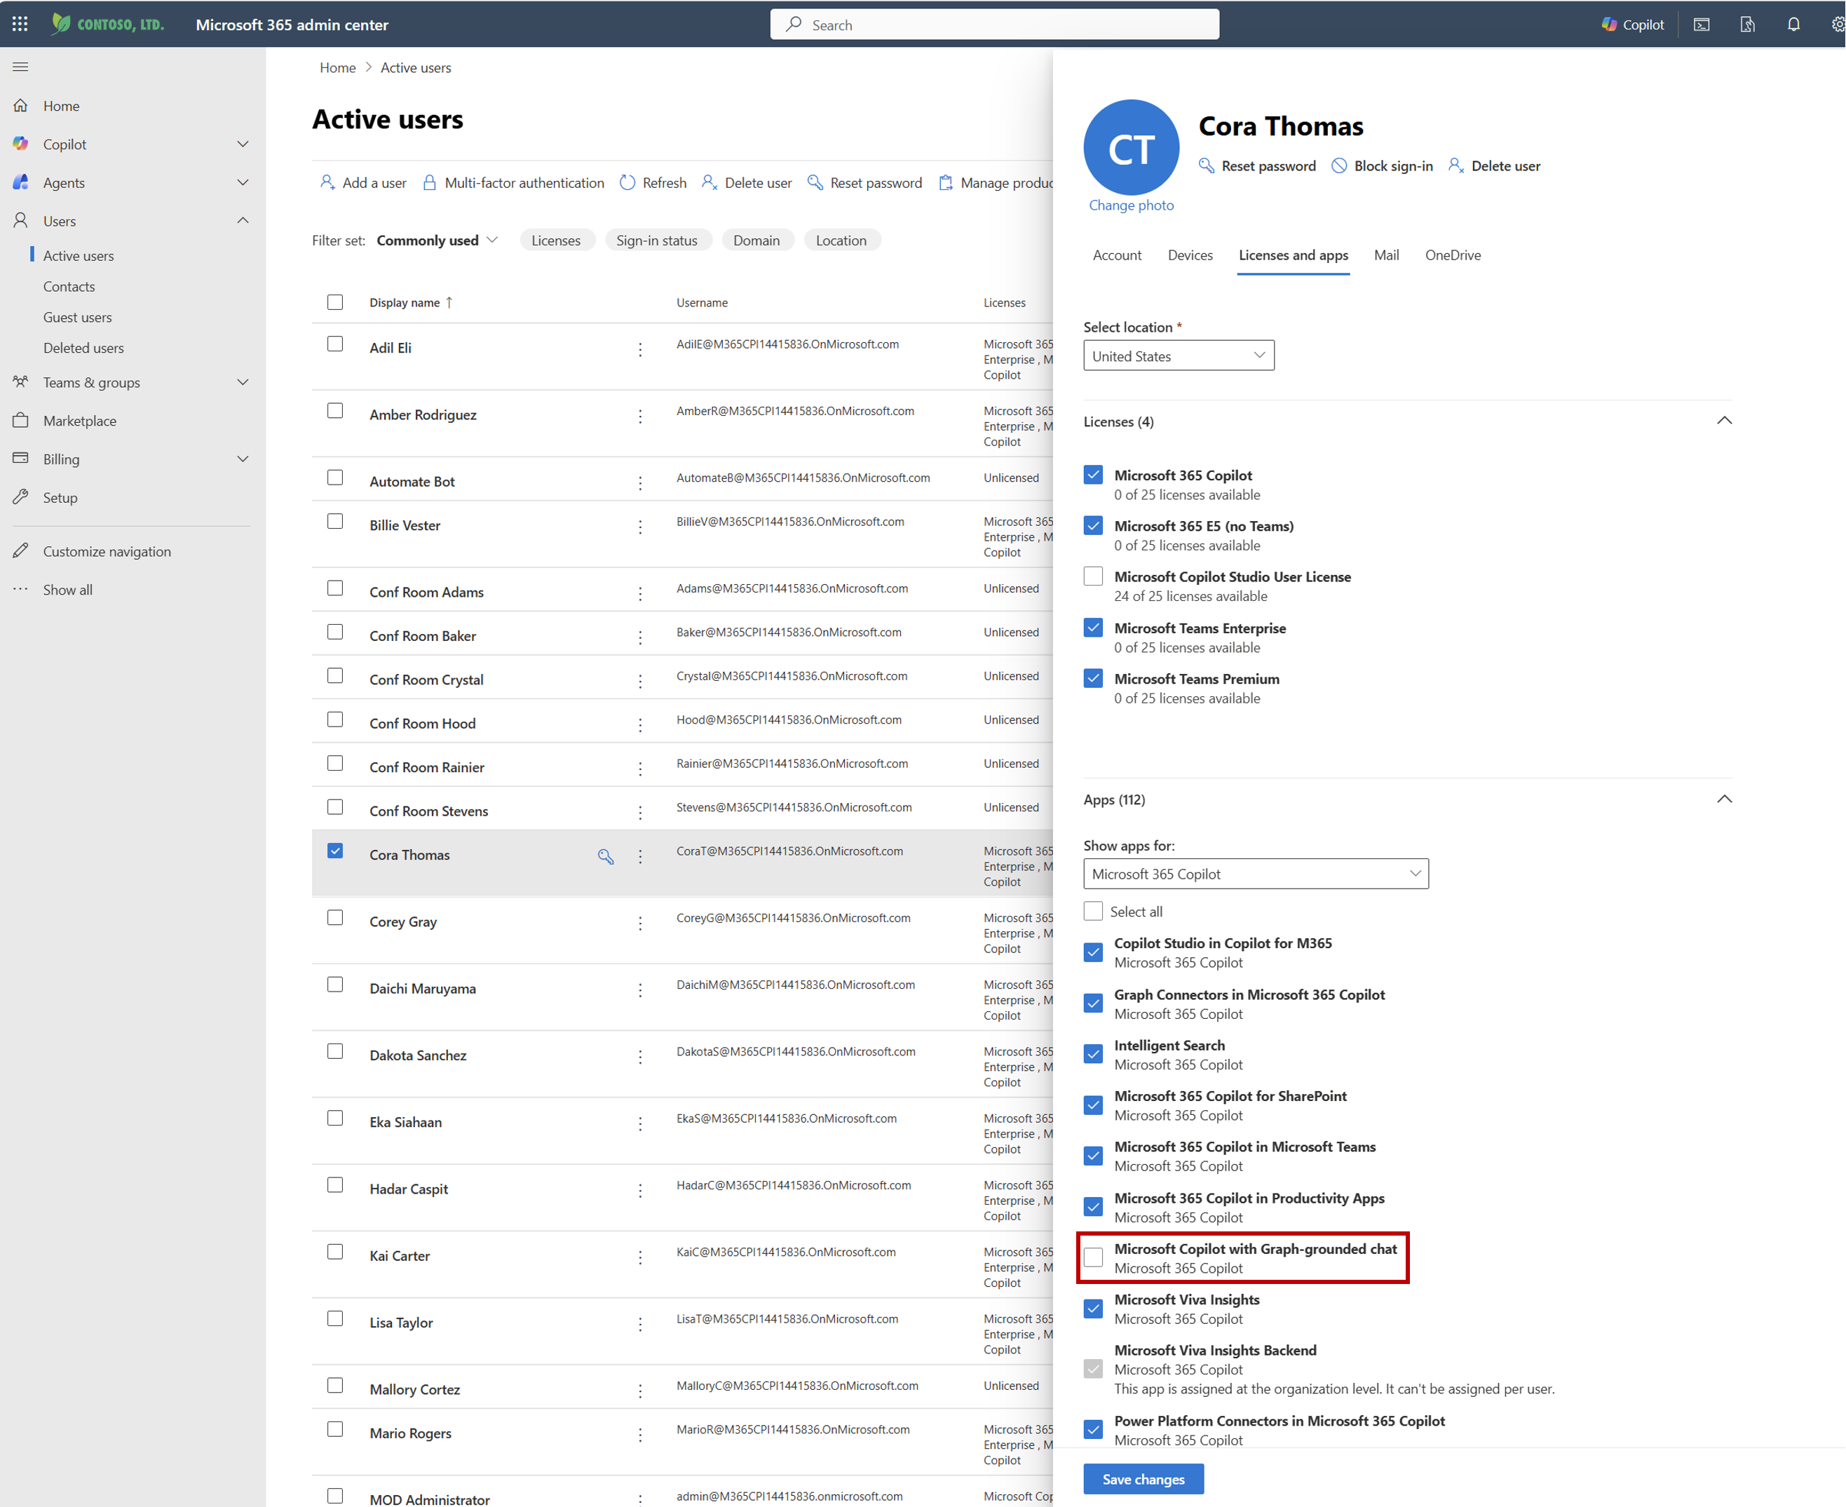Sort by the Display name column header
This screenshot has height=1507, width=1846.
pyautogui.click(x=411, y=302)
